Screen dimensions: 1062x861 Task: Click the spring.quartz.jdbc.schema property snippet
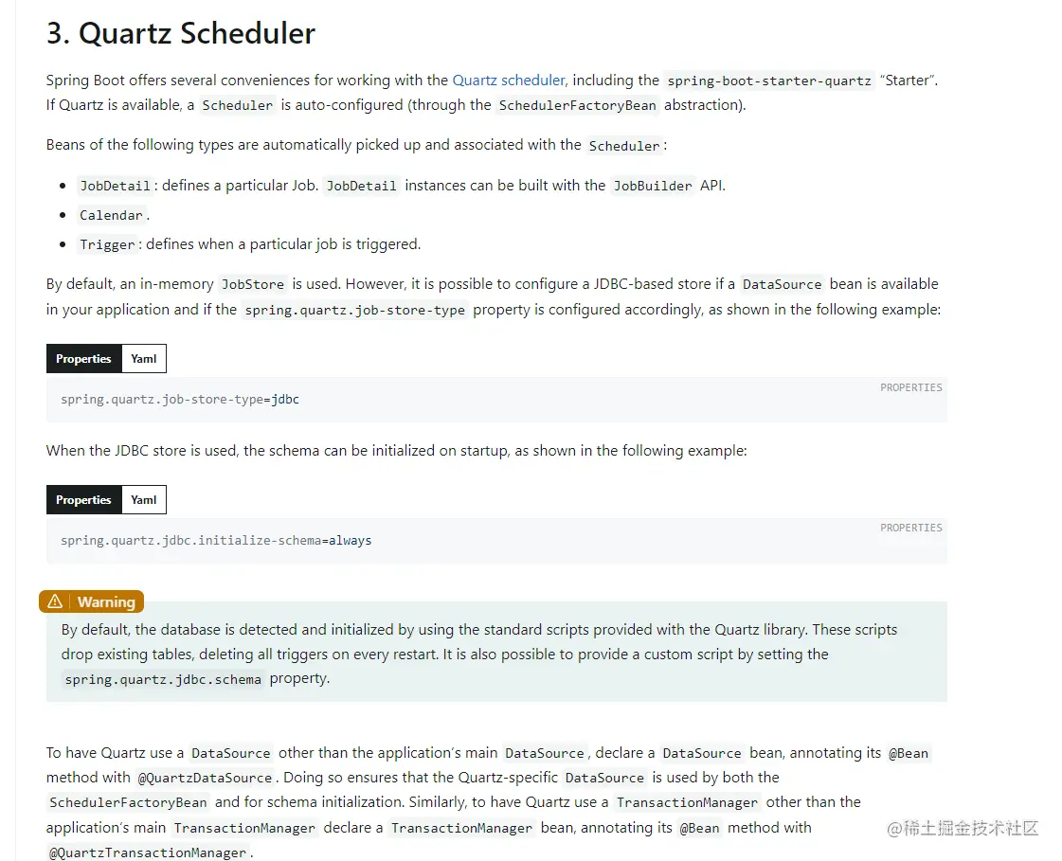pyautogui.click(x=163, y=678)
